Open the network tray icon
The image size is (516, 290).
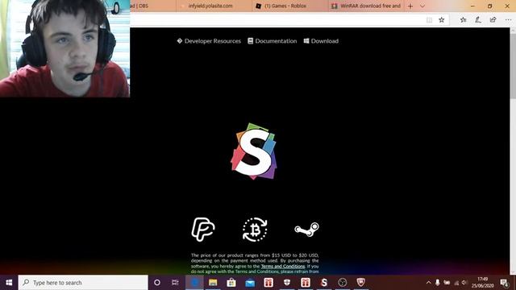pyautogui.click(x=456, y=283)
